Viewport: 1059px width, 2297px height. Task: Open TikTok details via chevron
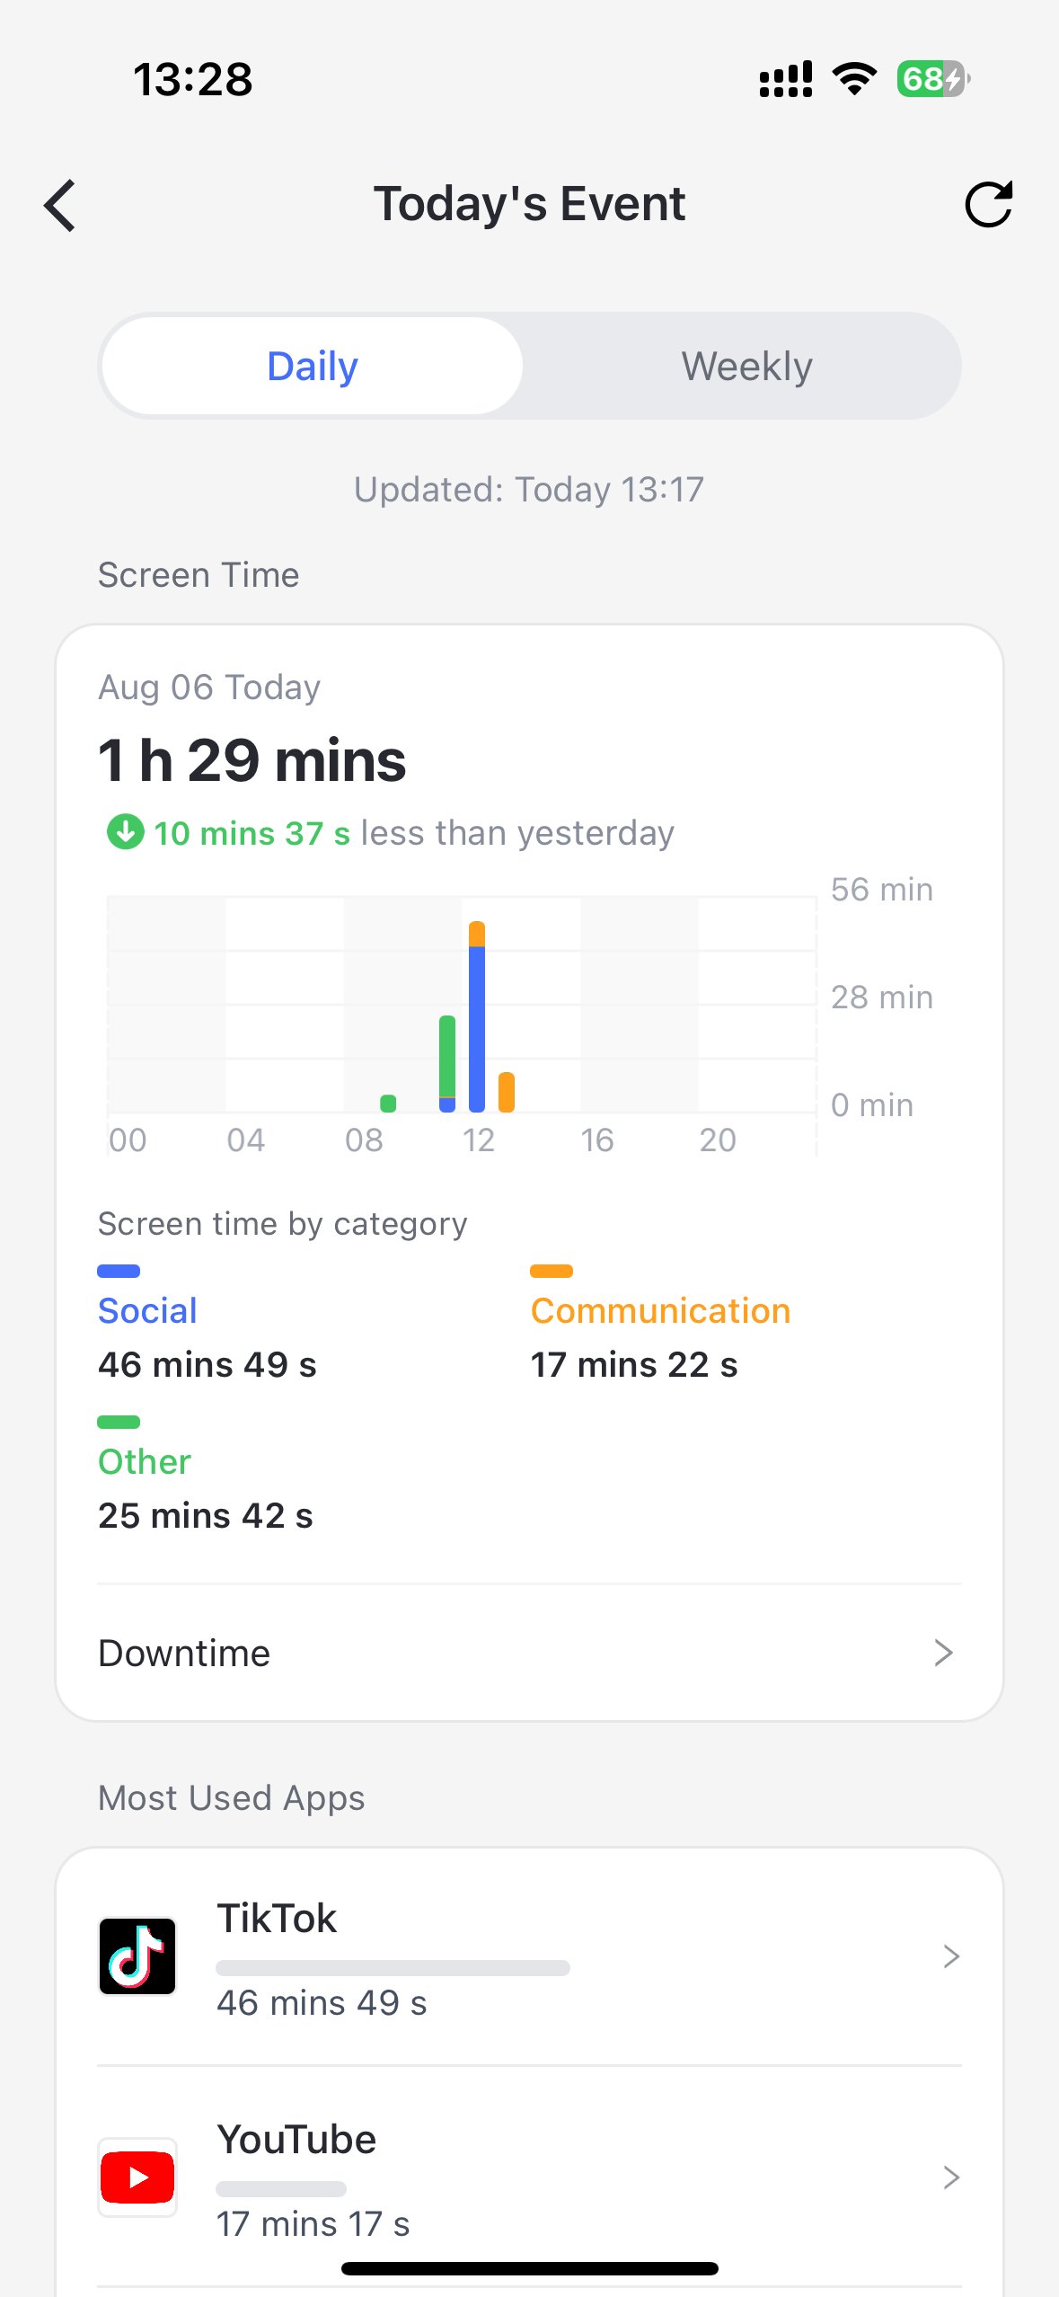click(x=951, y=1956)
